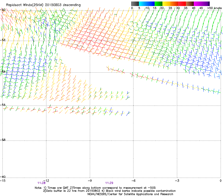Image resolution: width=223 pixels, height=196 pixels.
Task: Click the purple 11:29 swath time marker
Action: point(109,183)
